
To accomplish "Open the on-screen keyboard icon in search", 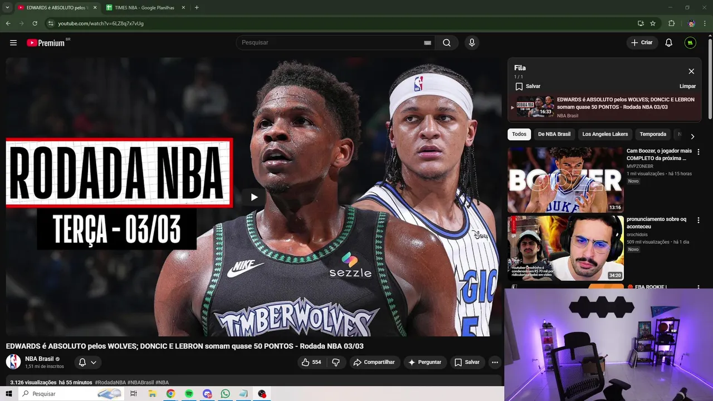I will (x=428, y=43).
